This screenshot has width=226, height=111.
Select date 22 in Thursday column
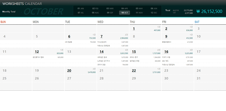134,71
